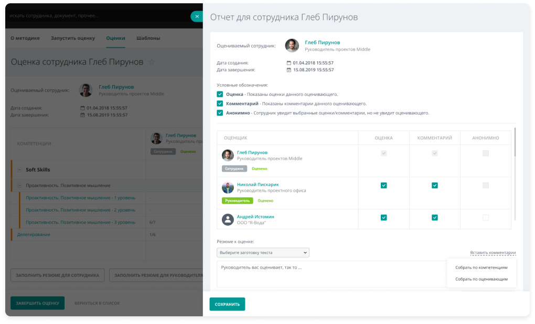Click the Сотрудник badge in evaluators table
The image size is (535, 324).
point(234,169)
